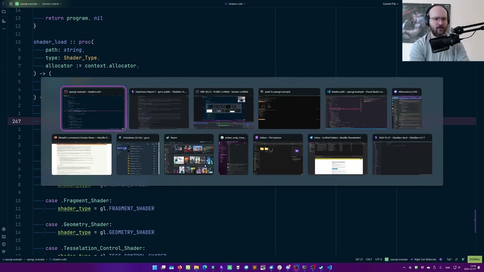The height and width of the screenshot is (272, 484).
Task: Change the UTF-8 file encoding setting
Action: tap(379, 260)
